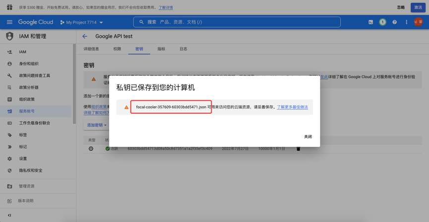The height and width of the screenshot is (222, 429).
Task: Click the gift icon in promo banner
Action: click(9, 7)
